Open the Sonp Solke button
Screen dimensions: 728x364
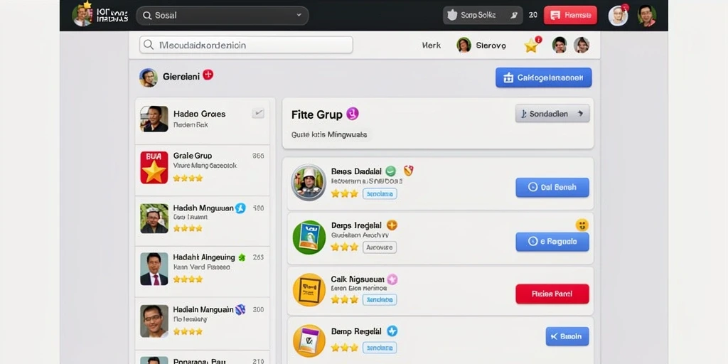[x=483, y=16]
